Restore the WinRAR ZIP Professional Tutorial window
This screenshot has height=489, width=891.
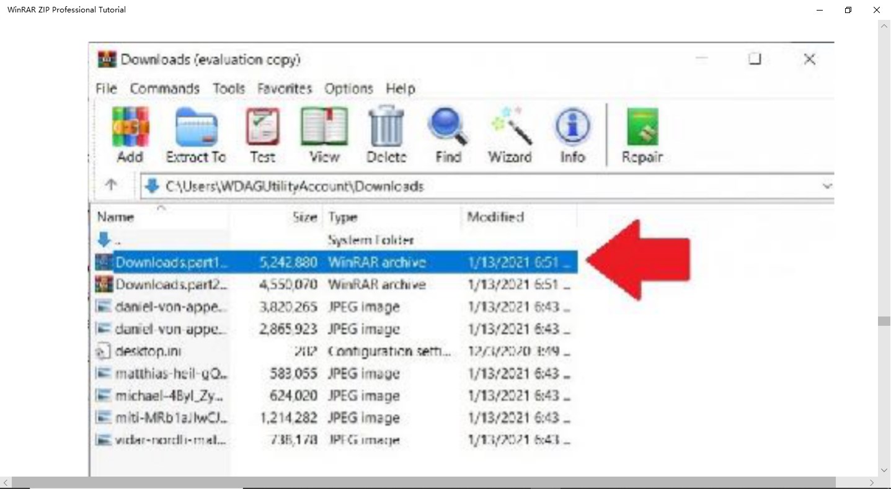point(848,10)
